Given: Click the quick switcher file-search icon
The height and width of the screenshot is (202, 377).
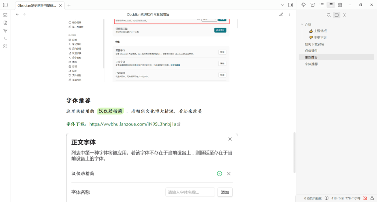Looking at the screenshot, I should tap(5, 23).
